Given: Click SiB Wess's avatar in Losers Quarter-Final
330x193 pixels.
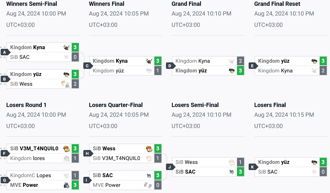Looking at the screenshot, I should tap(149, 149).
